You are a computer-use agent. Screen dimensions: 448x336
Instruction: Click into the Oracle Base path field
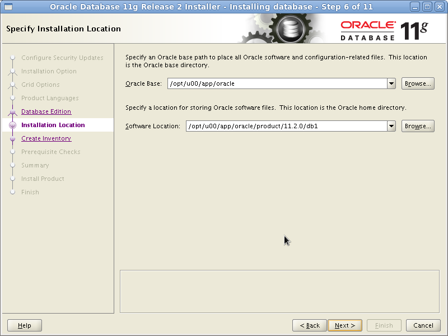coord(277,83)
